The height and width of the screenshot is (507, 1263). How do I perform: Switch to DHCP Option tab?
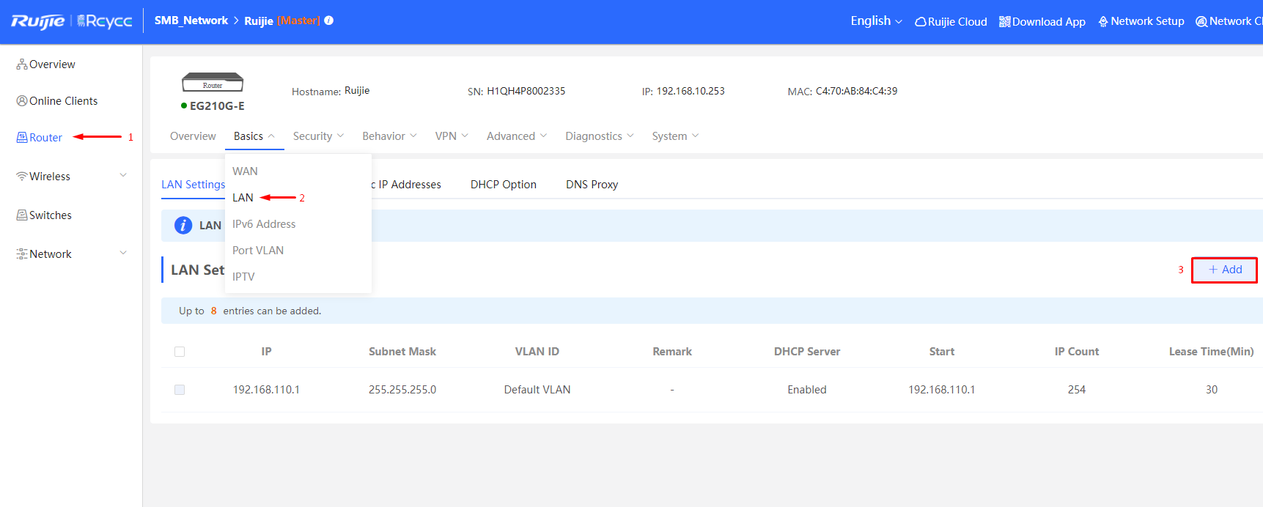point(504,185)
